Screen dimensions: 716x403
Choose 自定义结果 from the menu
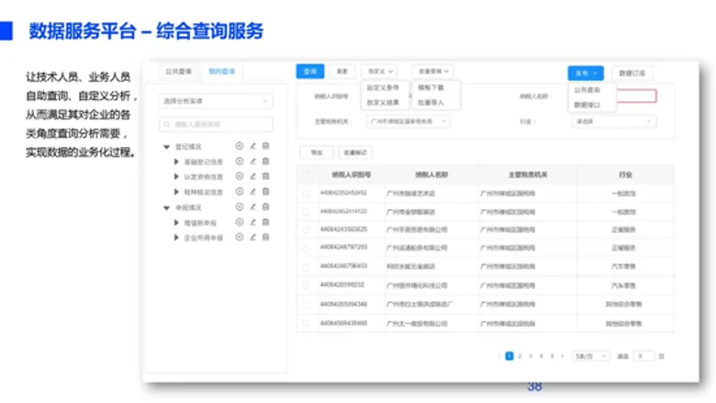383,102
